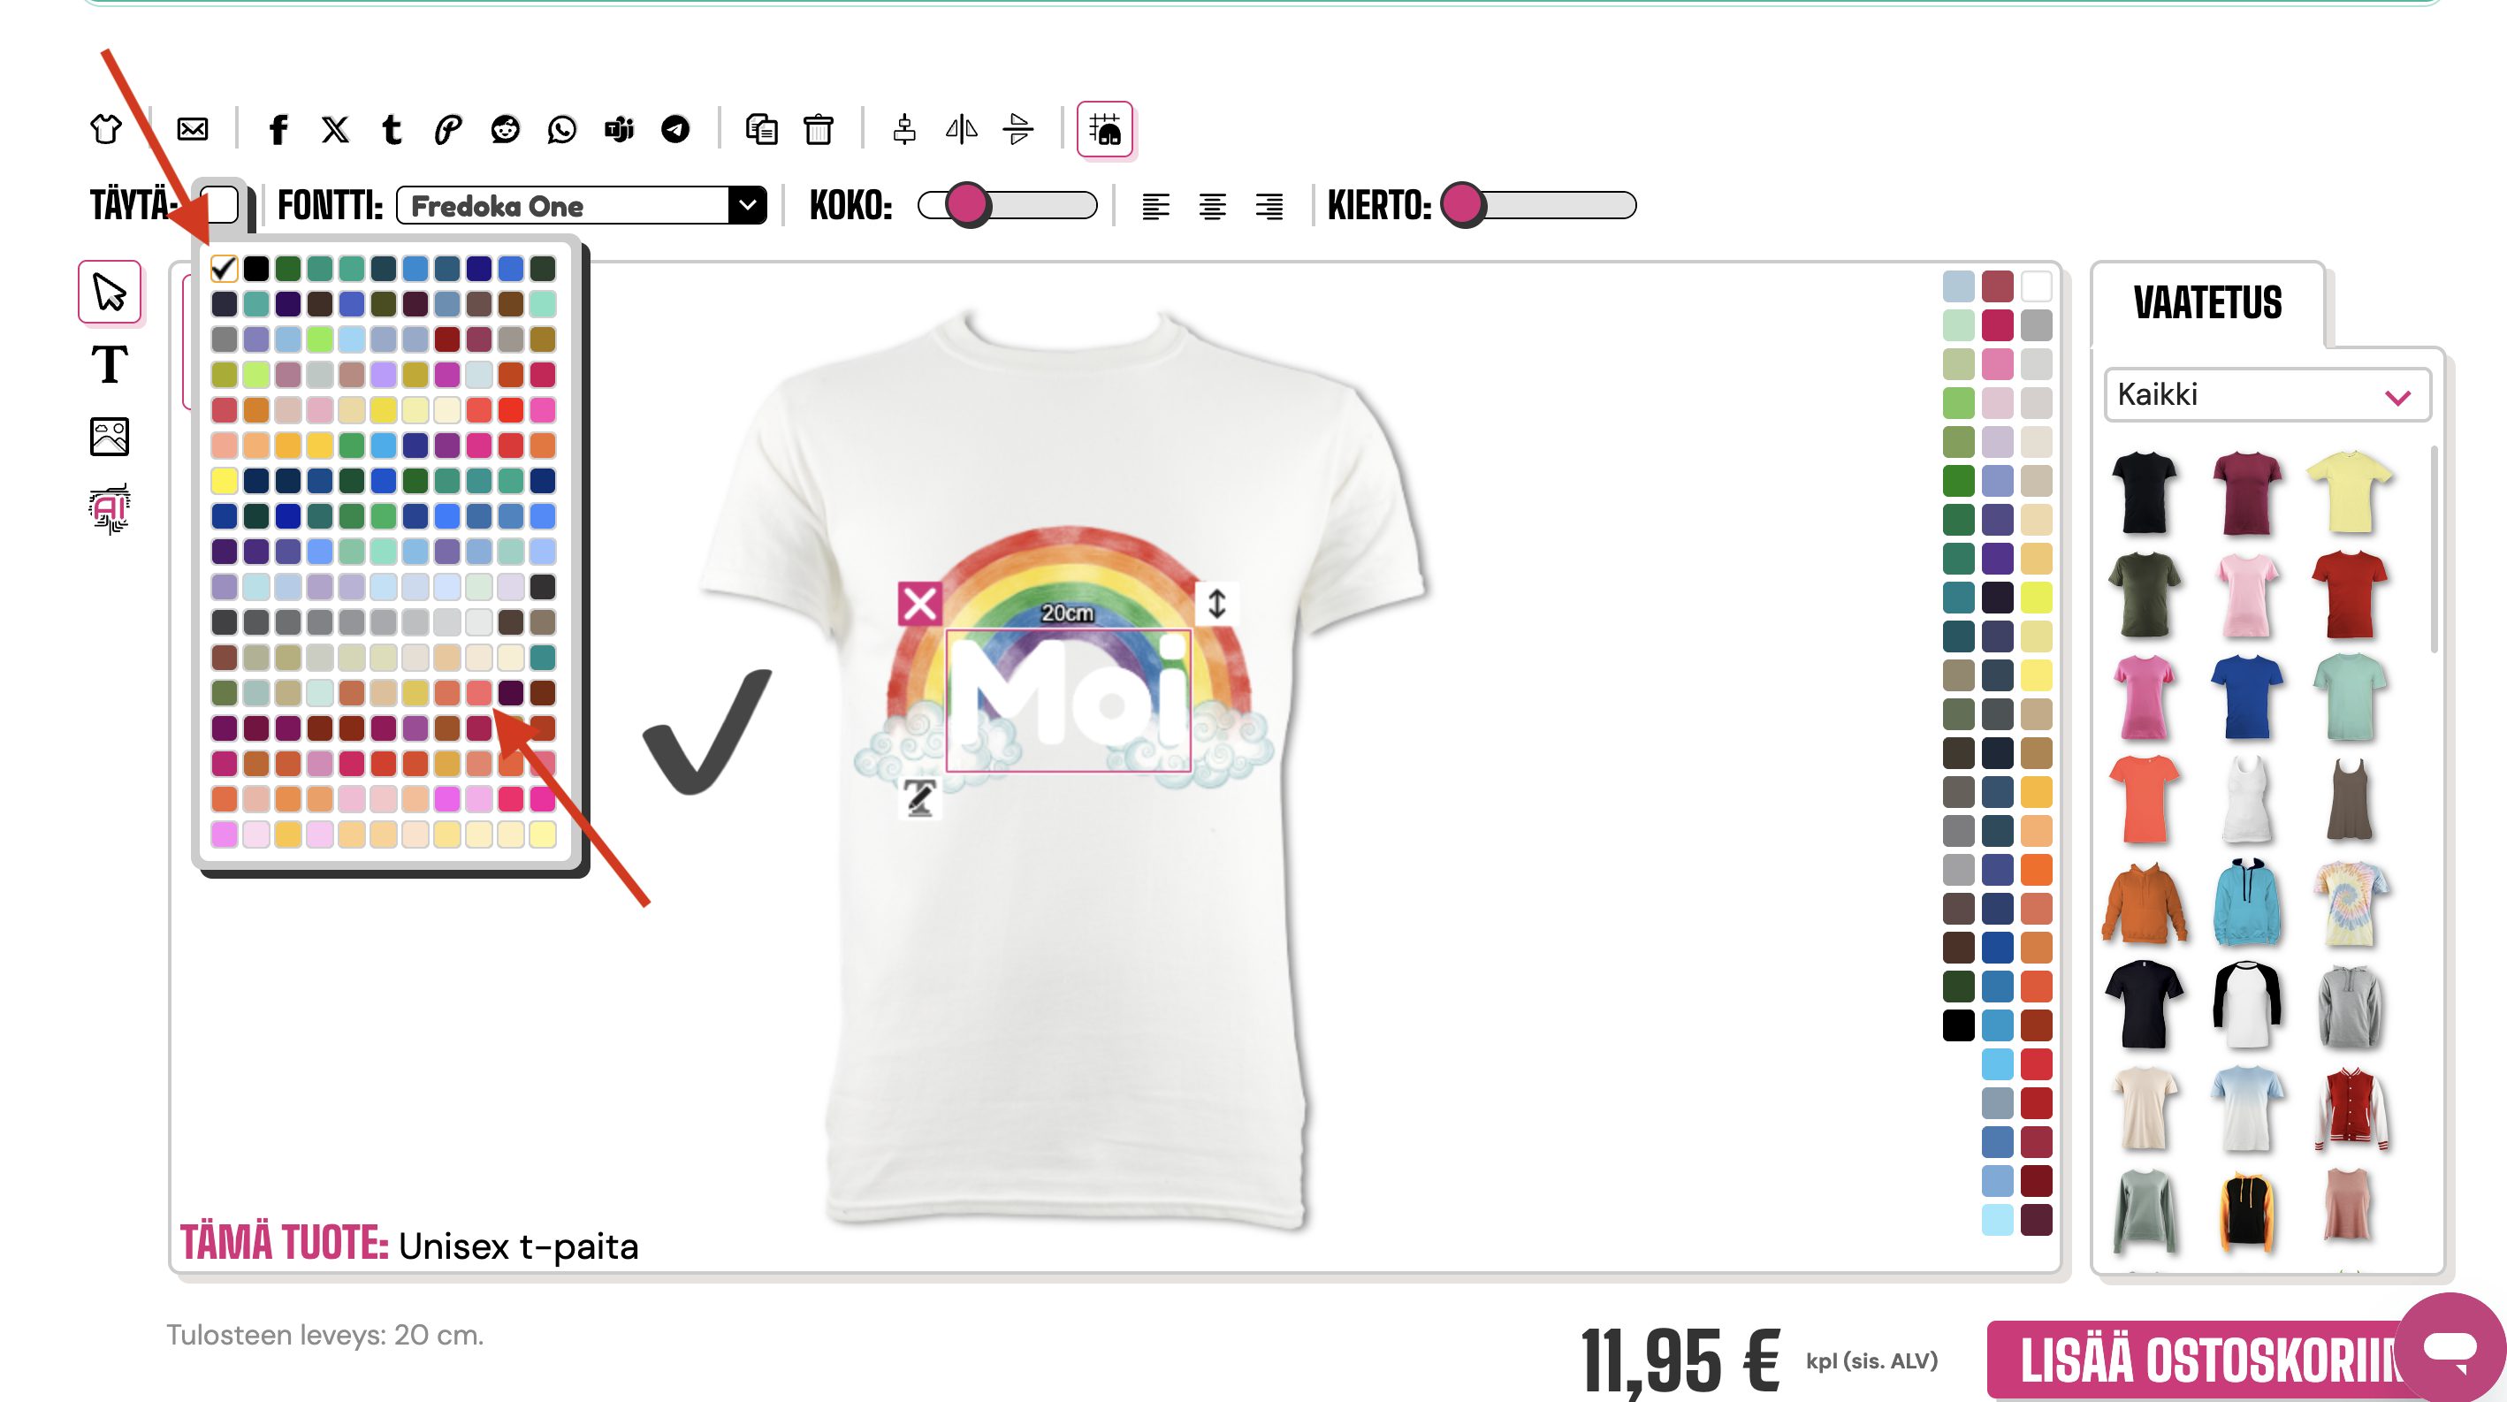Viewport: 2507px width, 1402px height.
Task: Select the arrow pointer tool
Action: tap(109, 292)
